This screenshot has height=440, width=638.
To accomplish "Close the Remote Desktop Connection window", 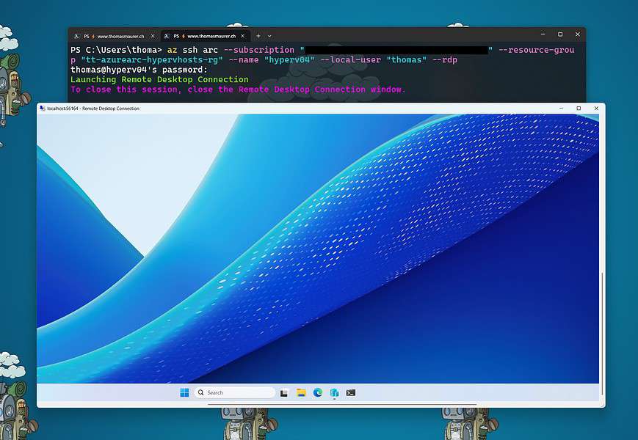I will pyautogui.click(x=596, y=108).
